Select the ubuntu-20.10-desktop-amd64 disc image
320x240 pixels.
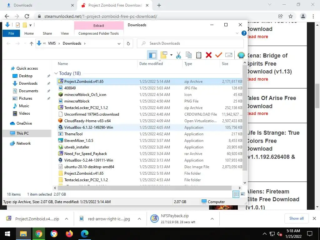150,167
